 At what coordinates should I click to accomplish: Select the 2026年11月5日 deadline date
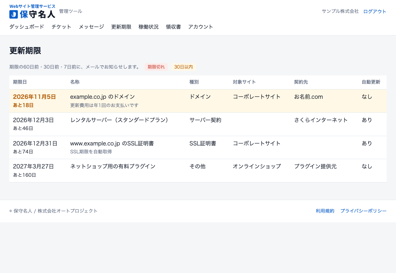34,97
